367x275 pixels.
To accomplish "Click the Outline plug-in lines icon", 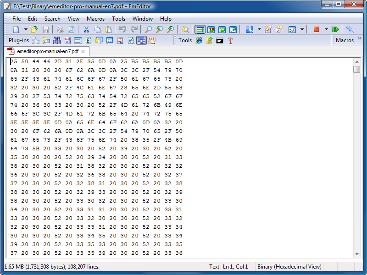I will pyautogui.click(x=78, y=40).
